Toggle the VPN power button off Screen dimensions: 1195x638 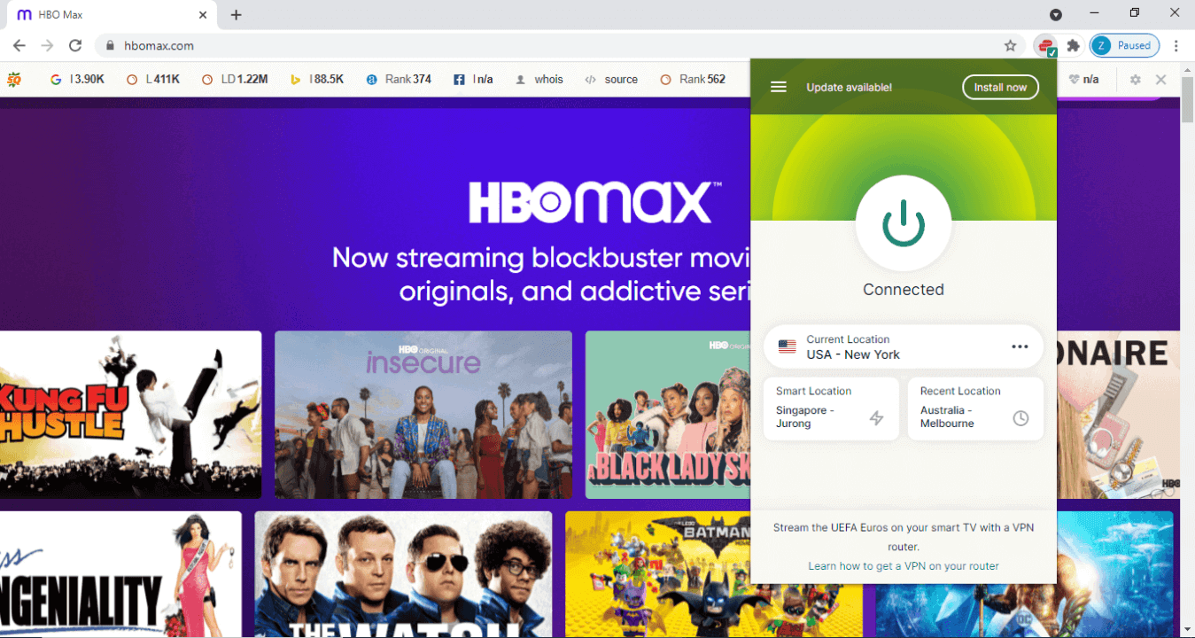click(x=903, y=222)
